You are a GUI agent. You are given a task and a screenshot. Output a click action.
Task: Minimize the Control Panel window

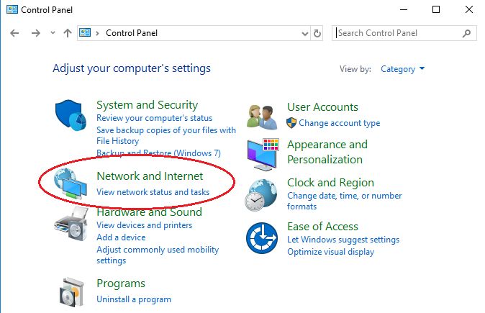coord(404,9)
